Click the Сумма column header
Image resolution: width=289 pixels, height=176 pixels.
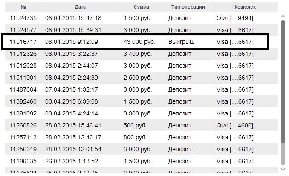(x=141, y=7)
